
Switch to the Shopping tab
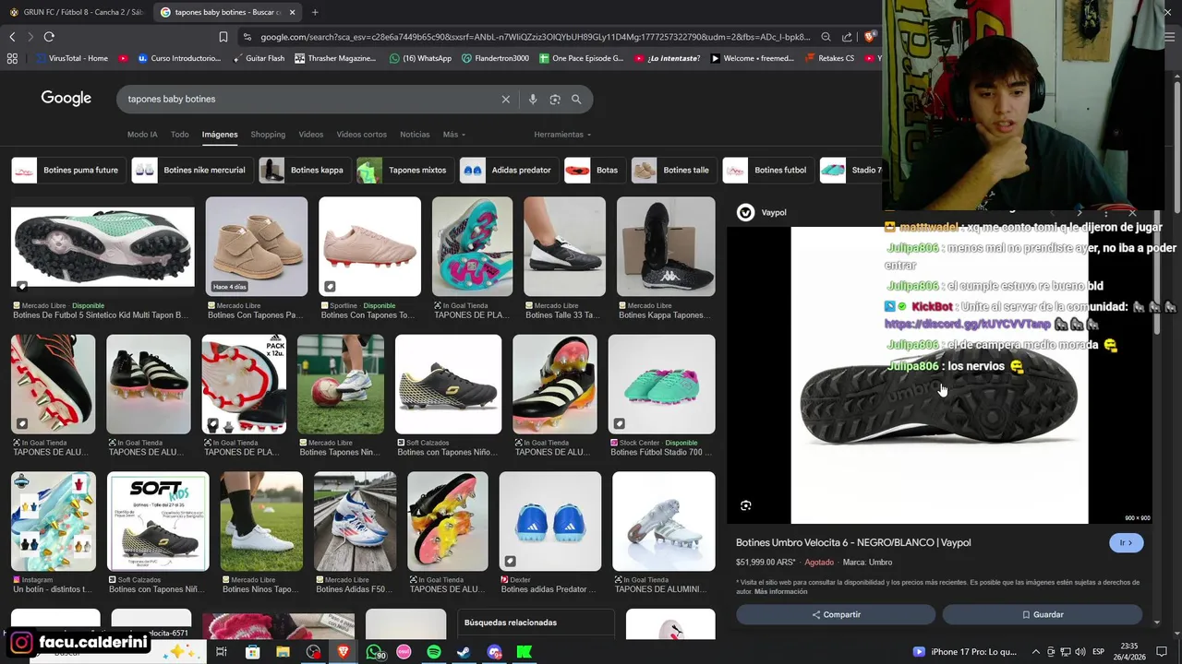coord(268,135)
